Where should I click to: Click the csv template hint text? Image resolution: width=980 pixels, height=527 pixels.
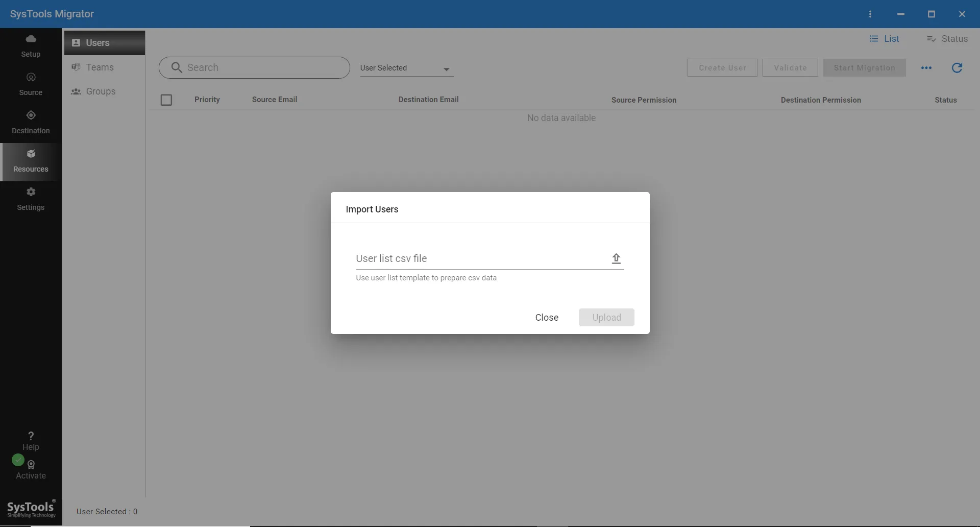(x=426, y=278)
